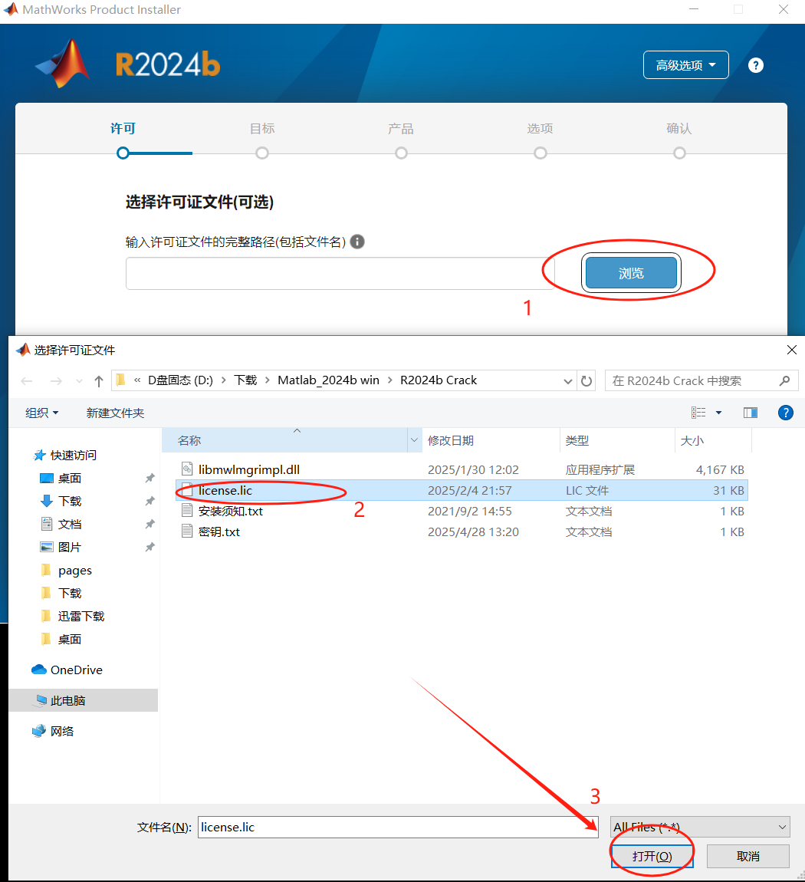
Task: Toggle the preview pane icon
Action: tap(751, 413)
